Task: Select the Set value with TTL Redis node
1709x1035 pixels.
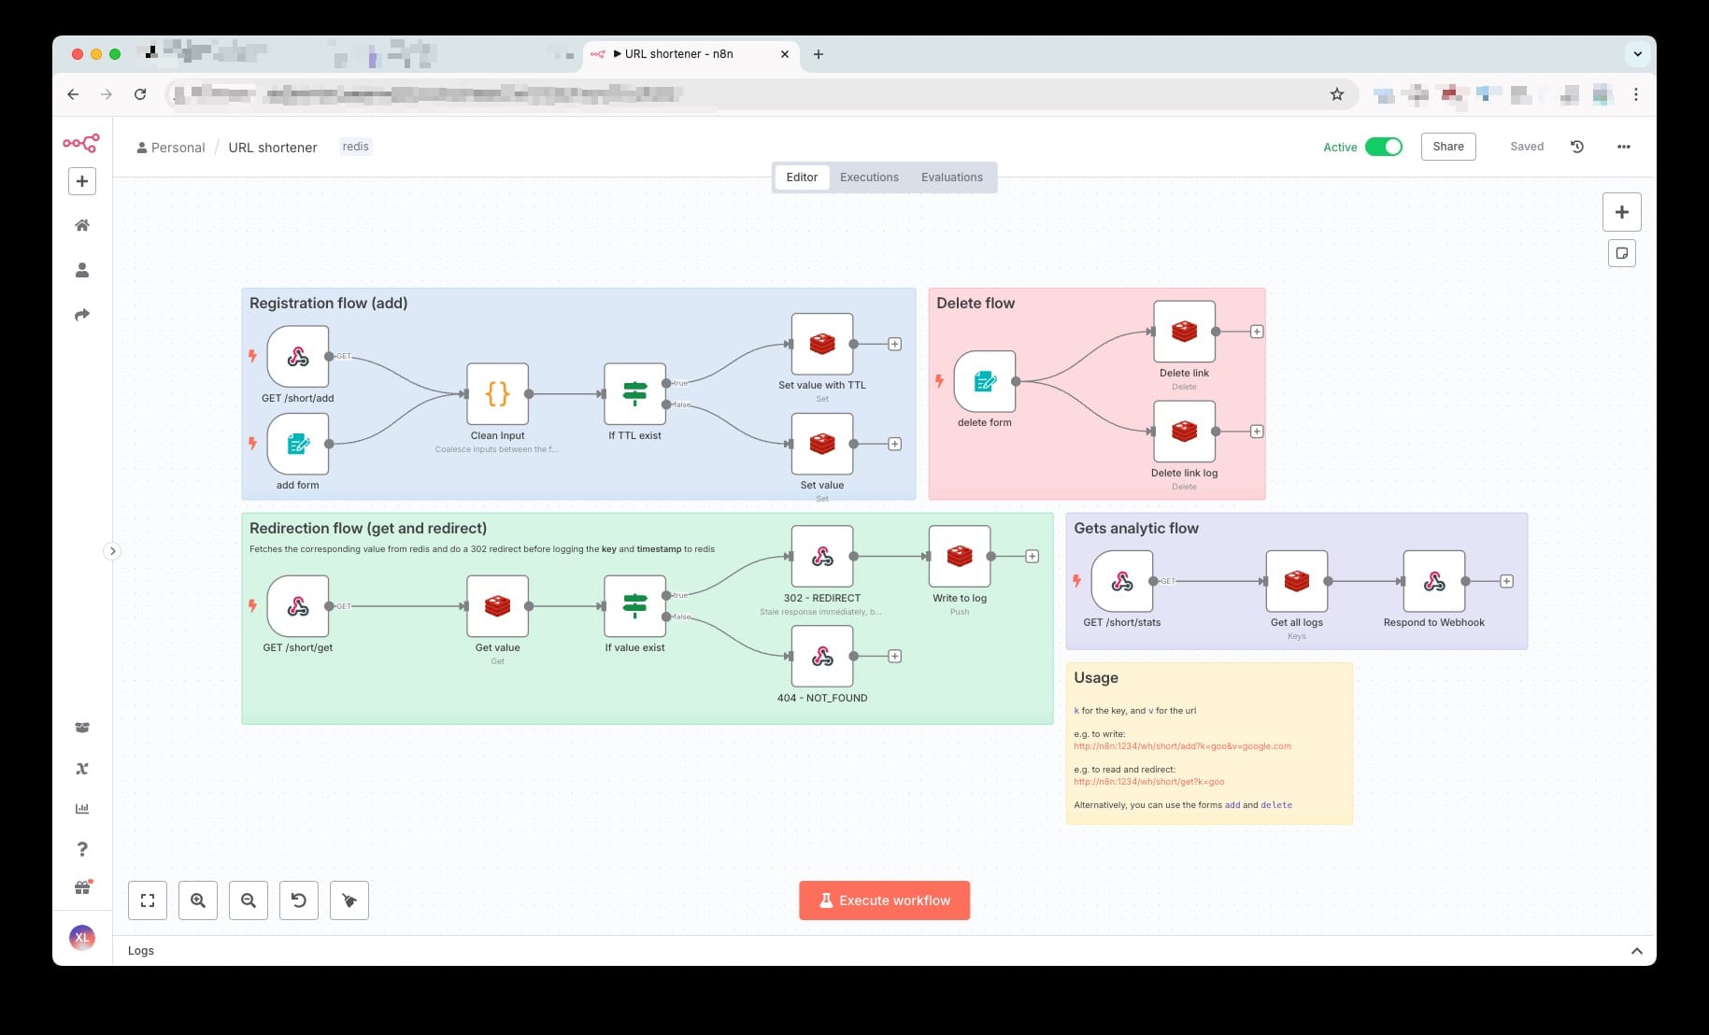Action: 822,344
